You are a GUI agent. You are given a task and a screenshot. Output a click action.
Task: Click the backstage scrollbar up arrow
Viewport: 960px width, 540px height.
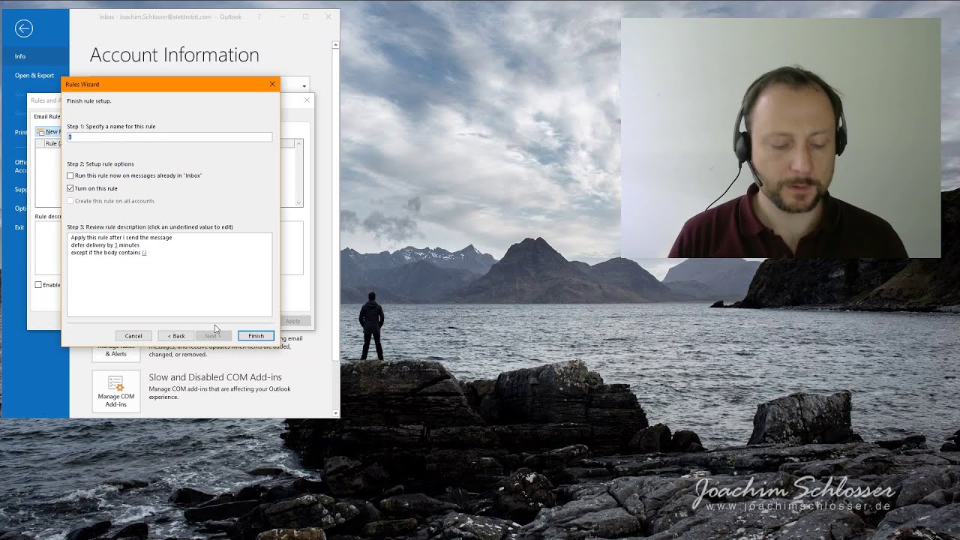[x=335, y=44]
